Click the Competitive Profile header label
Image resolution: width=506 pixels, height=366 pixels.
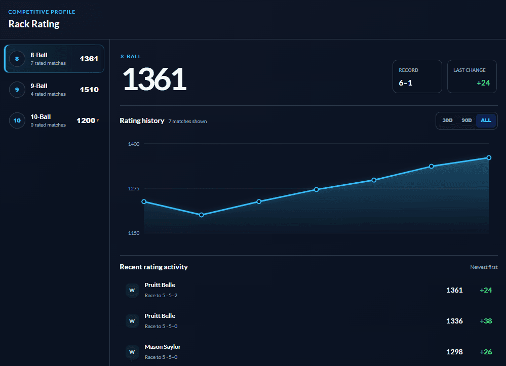coord(42,12)
